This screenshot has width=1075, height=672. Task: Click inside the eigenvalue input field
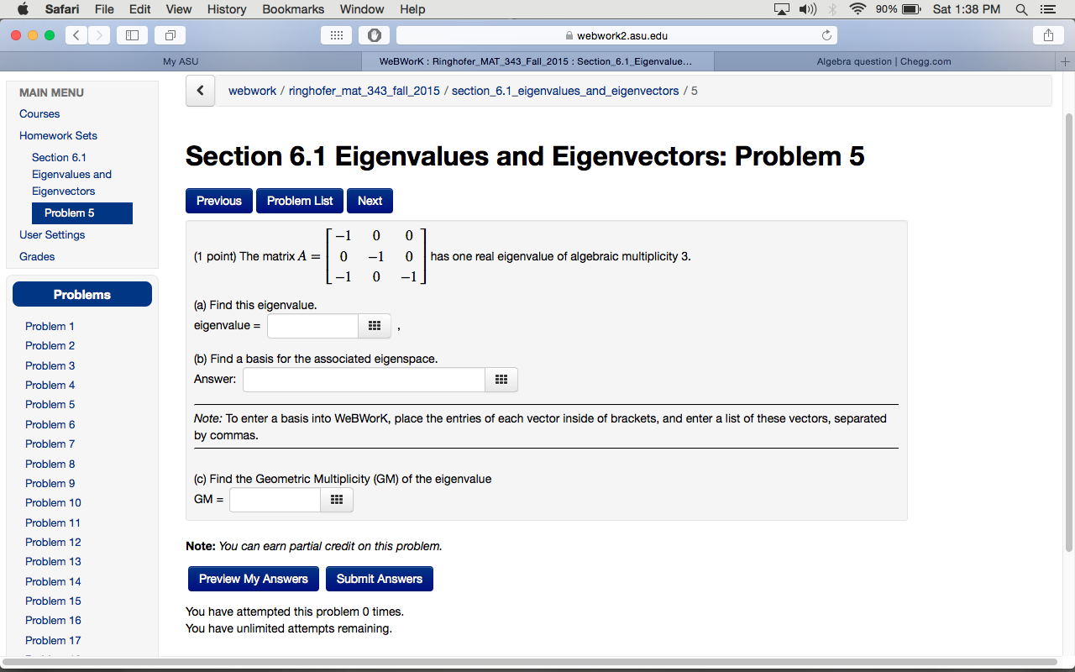tap(312, 326)
